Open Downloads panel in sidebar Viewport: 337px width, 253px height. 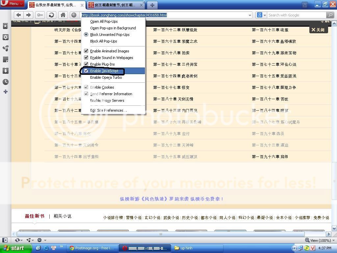(x=5, y=71)
